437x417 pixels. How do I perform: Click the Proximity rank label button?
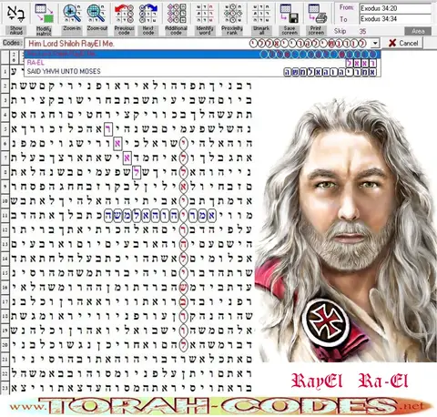tap(232, 30)
